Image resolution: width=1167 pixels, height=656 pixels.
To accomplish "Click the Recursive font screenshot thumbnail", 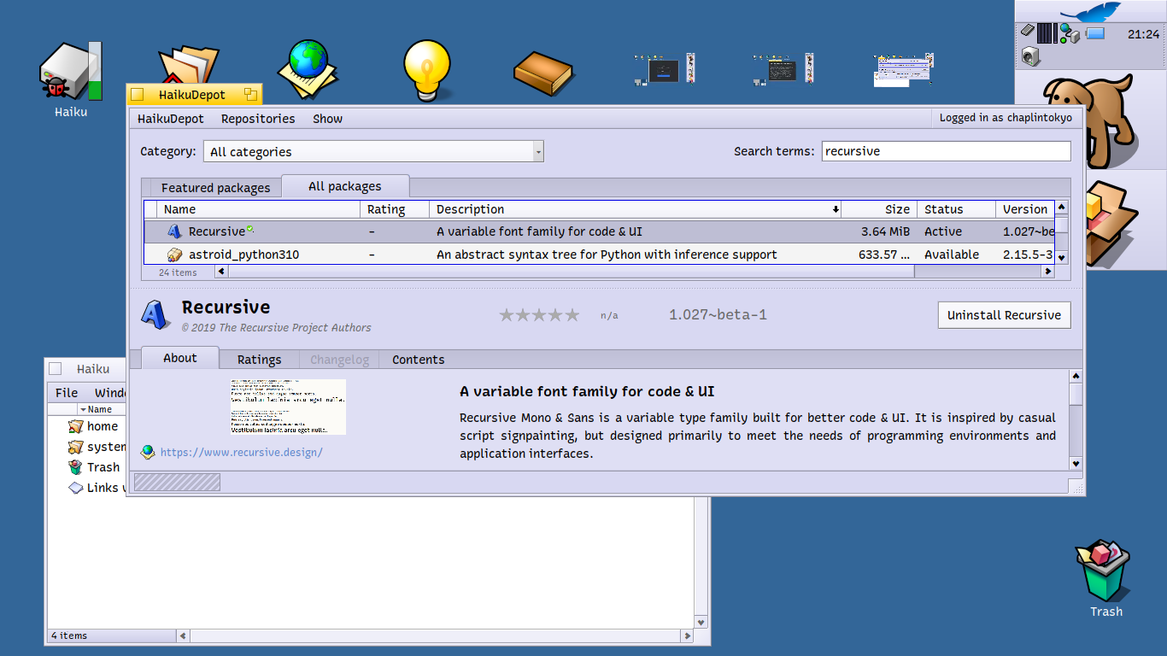I will pyautogui.click(x=288, y=407).
